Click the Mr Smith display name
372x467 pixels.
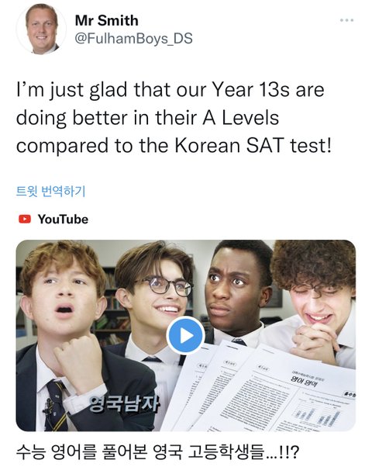pyautogui.click(x=106, y=20)
